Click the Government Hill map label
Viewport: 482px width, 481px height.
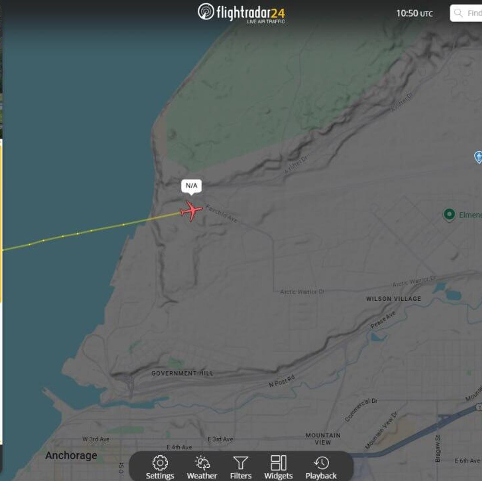tap(183, 373)
